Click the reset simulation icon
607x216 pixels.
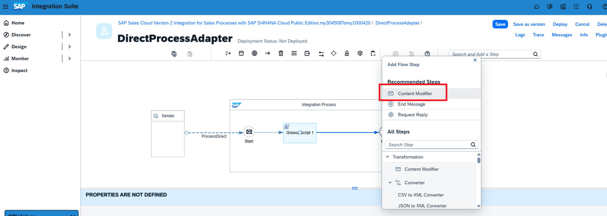click(x=411, y=54)
